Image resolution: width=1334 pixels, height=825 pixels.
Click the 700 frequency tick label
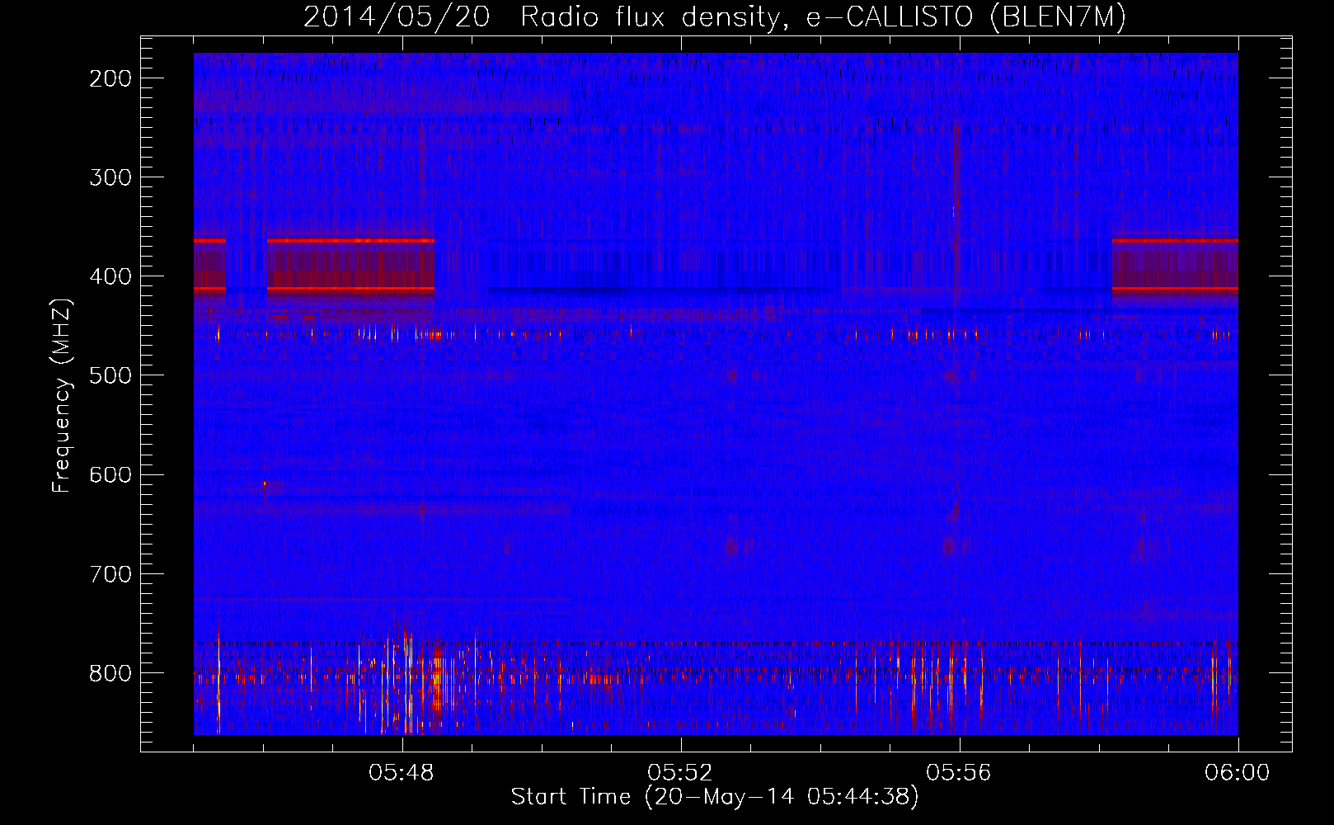[110, 573]
